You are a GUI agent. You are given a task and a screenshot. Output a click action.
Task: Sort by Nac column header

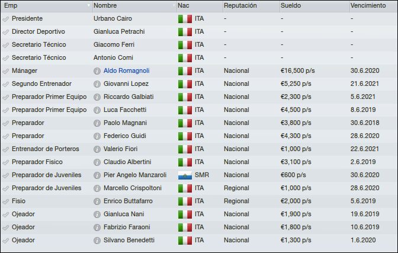[x=200, y=5]
